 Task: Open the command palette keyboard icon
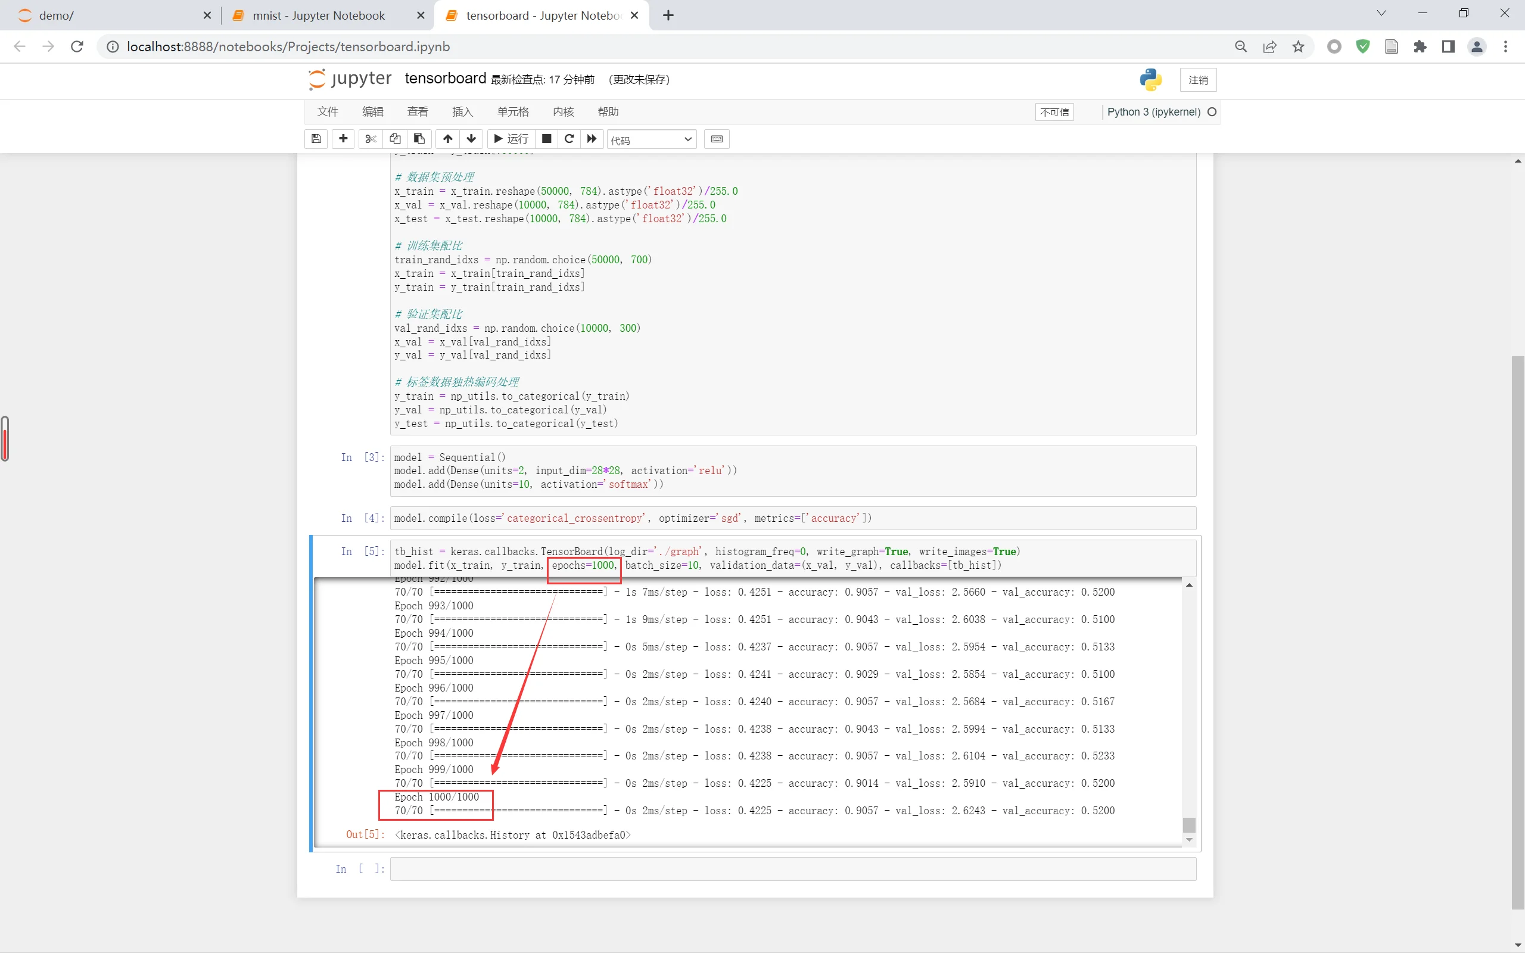(x=717, y=139)
